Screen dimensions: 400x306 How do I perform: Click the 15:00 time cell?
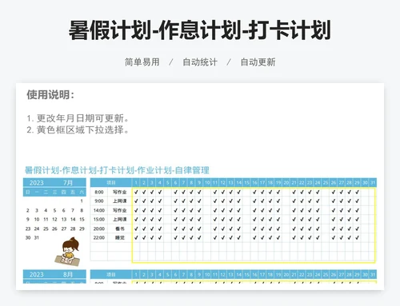[99, 220]
